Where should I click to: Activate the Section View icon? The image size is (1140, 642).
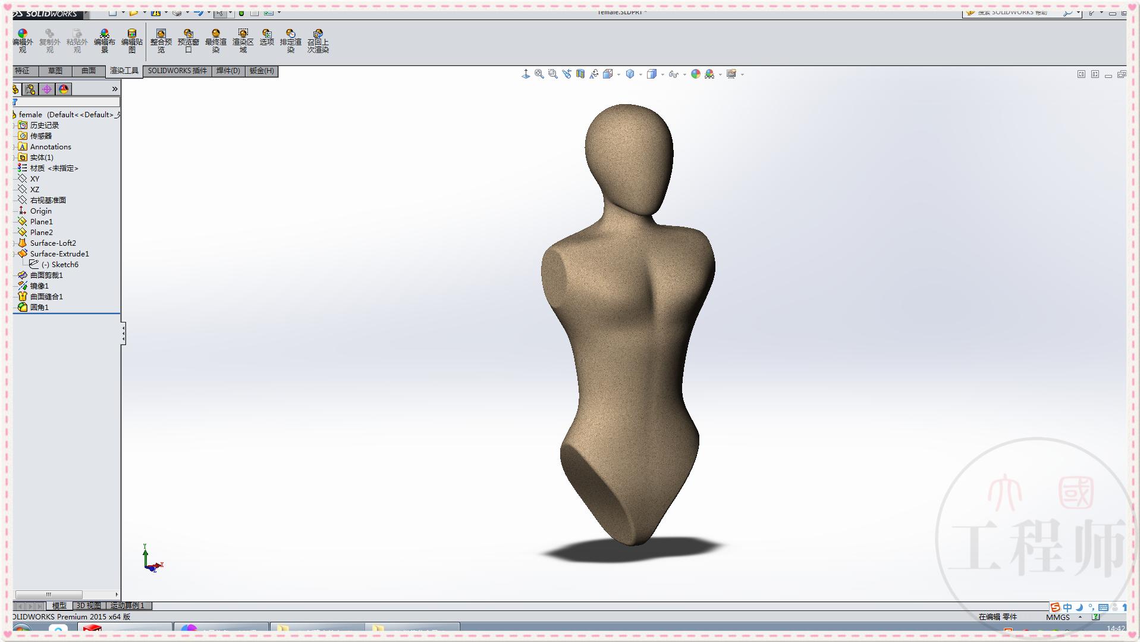point(581,73)
